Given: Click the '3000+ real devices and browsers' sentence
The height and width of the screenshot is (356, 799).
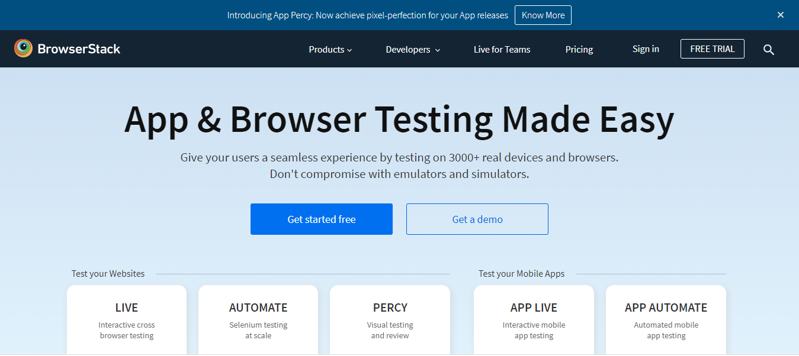Looking at the screenshot, I should tap(399, 158).
